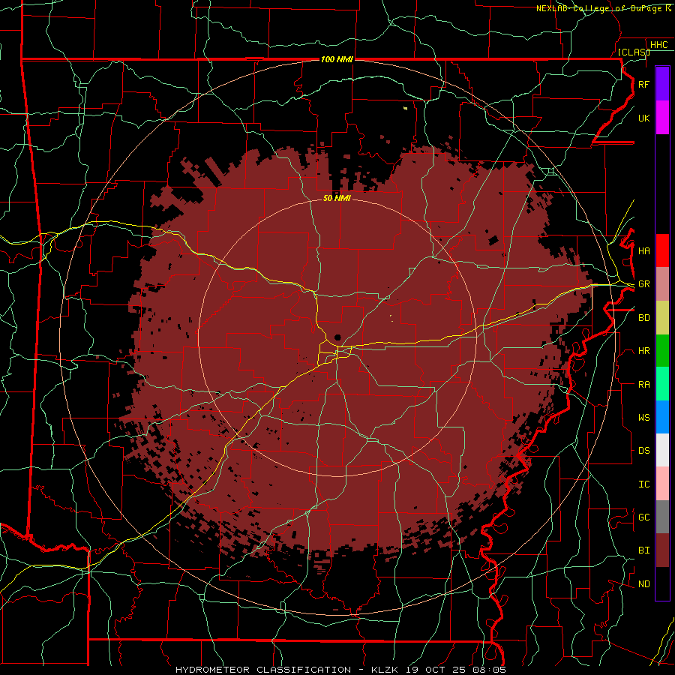Click the BI legend label
Viewport: 675px width, 675px height.
(x=643, y=550)
